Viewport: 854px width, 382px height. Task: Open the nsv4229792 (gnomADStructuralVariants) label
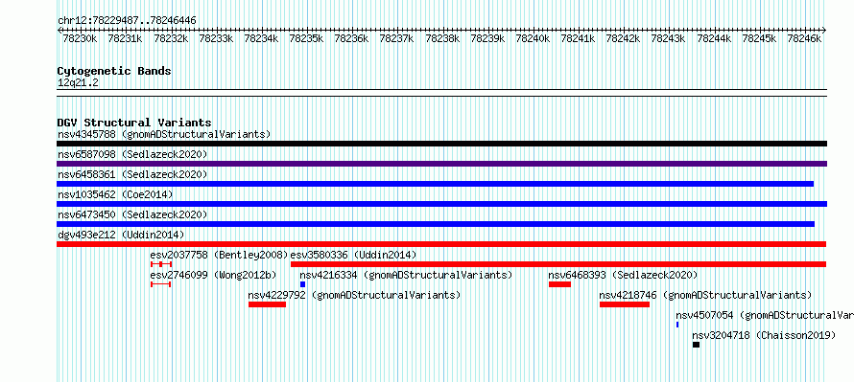[x=355, y=295]
